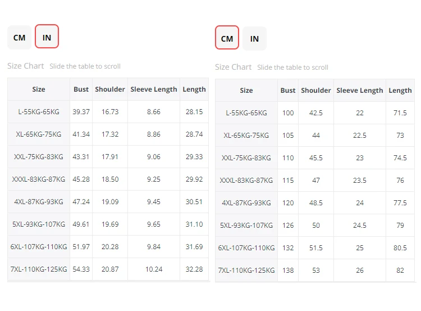Click bust value 49.61
Image resolution: width=421 pixels, height=311 pixels.
click(x=81, y=224)
